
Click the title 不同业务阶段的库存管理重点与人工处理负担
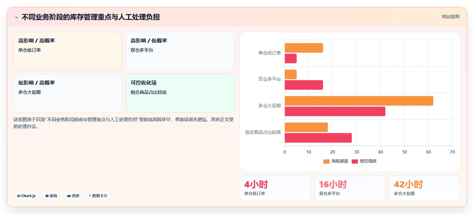coord(91,17)
